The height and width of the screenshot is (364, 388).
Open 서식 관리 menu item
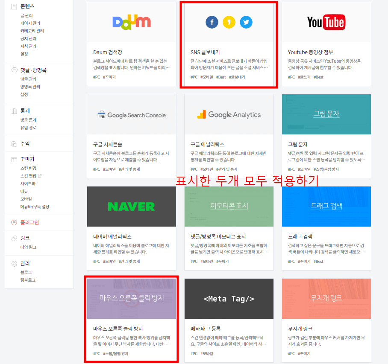28,46
